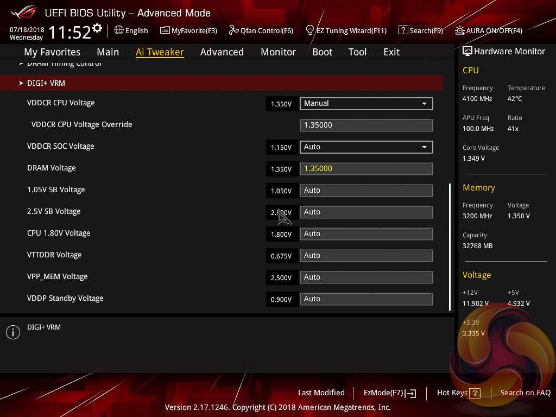Click Core Voltage 1.349 V value
The image size is (556, 417).
(473, 159)
